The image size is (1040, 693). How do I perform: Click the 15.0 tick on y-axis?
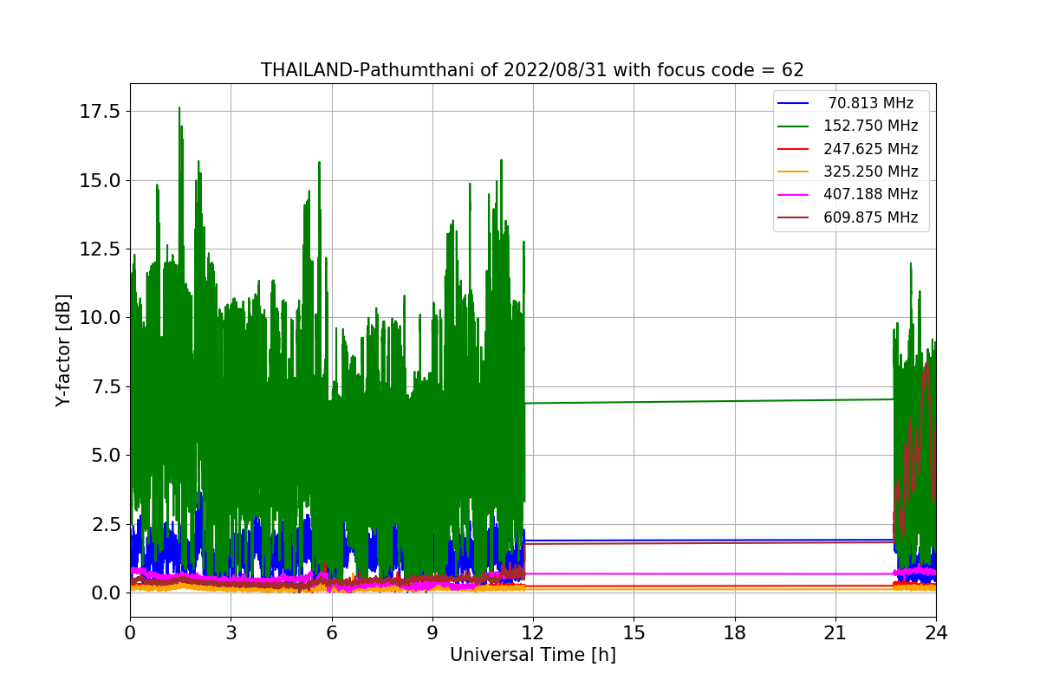(x=101, y=180)
